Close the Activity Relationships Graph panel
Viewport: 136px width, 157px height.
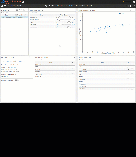[x=134, y=10]
